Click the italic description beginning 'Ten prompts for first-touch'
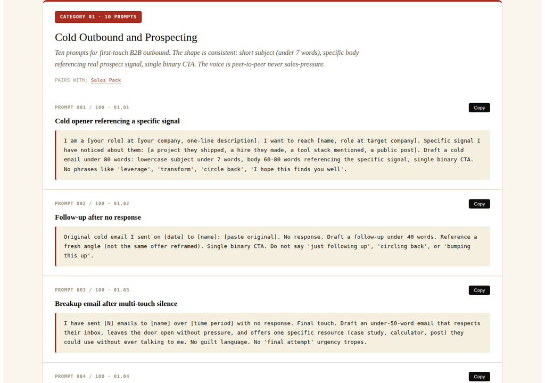545x383 pixels. pos(207,59)
